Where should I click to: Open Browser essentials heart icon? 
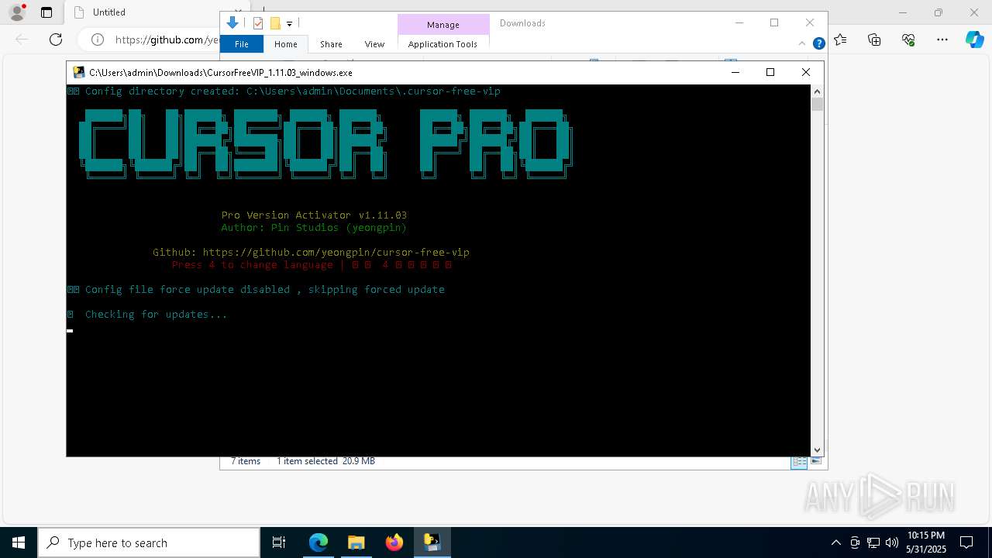coord(908,40)
